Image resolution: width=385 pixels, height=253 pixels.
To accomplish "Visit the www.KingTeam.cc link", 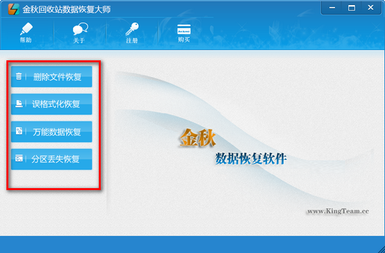I will (x=338, y=211).
